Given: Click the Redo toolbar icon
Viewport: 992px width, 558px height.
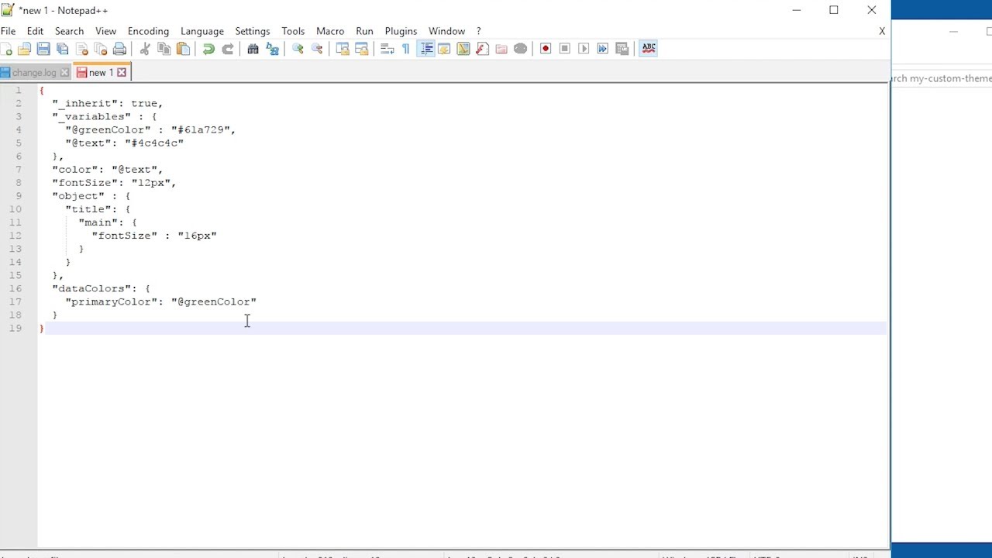Looking at the screenshot, I should pyautogui.click(x=228, y=49).
